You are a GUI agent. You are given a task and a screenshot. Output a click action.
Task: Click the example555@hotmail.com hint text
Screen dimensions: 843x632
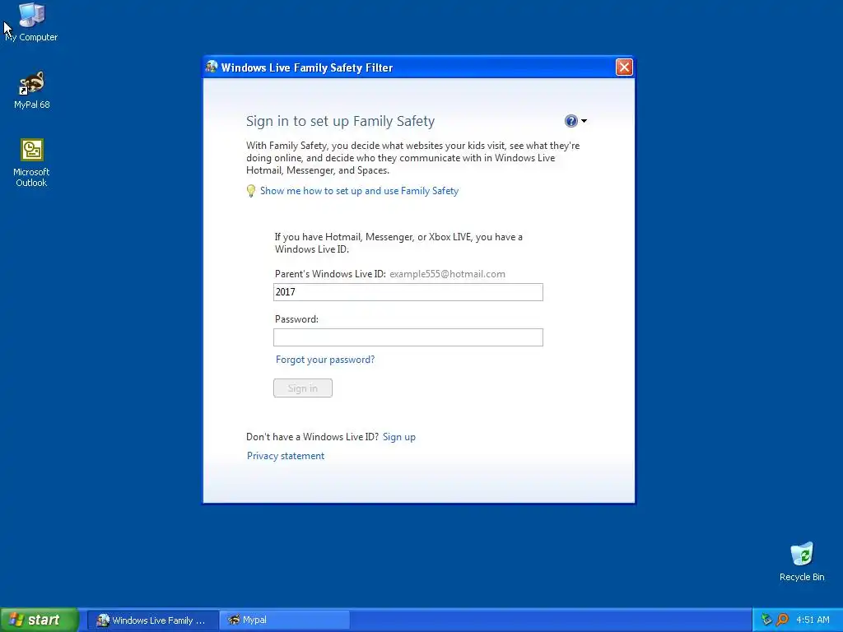[447, 274]
